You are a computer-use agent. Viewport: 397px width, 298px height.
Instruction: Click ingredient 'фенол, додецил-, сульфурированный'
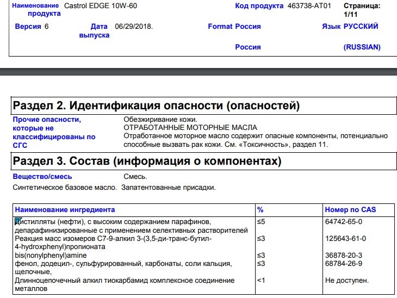click(x=79, y=264)
